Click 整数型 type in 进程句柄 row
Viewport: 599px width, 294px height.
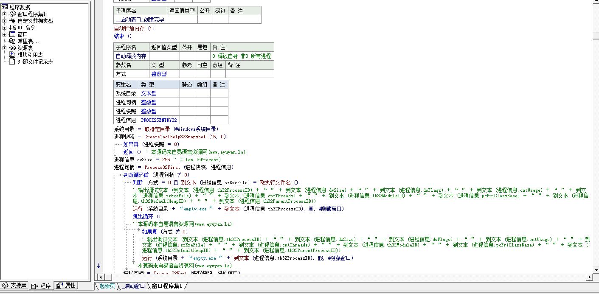click(x=159, y=102)
